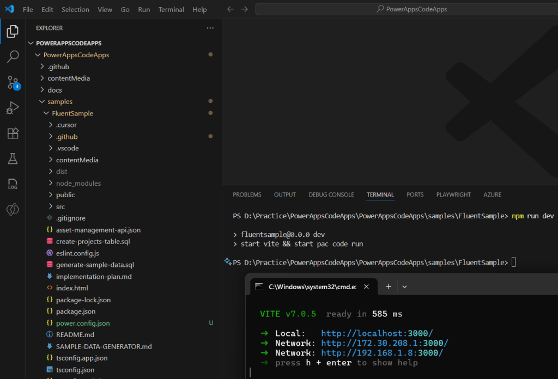Open the Extensions view icon
The image size is (558, 379).
13,133
